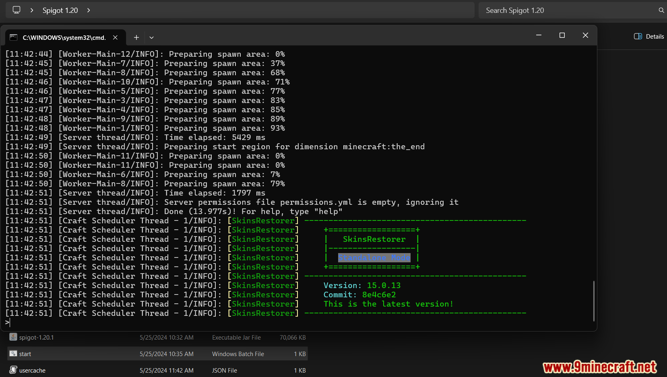The height and width of the screenshot is (377, 667).
Task: Open the Details pane button
Action: [649, 36]
